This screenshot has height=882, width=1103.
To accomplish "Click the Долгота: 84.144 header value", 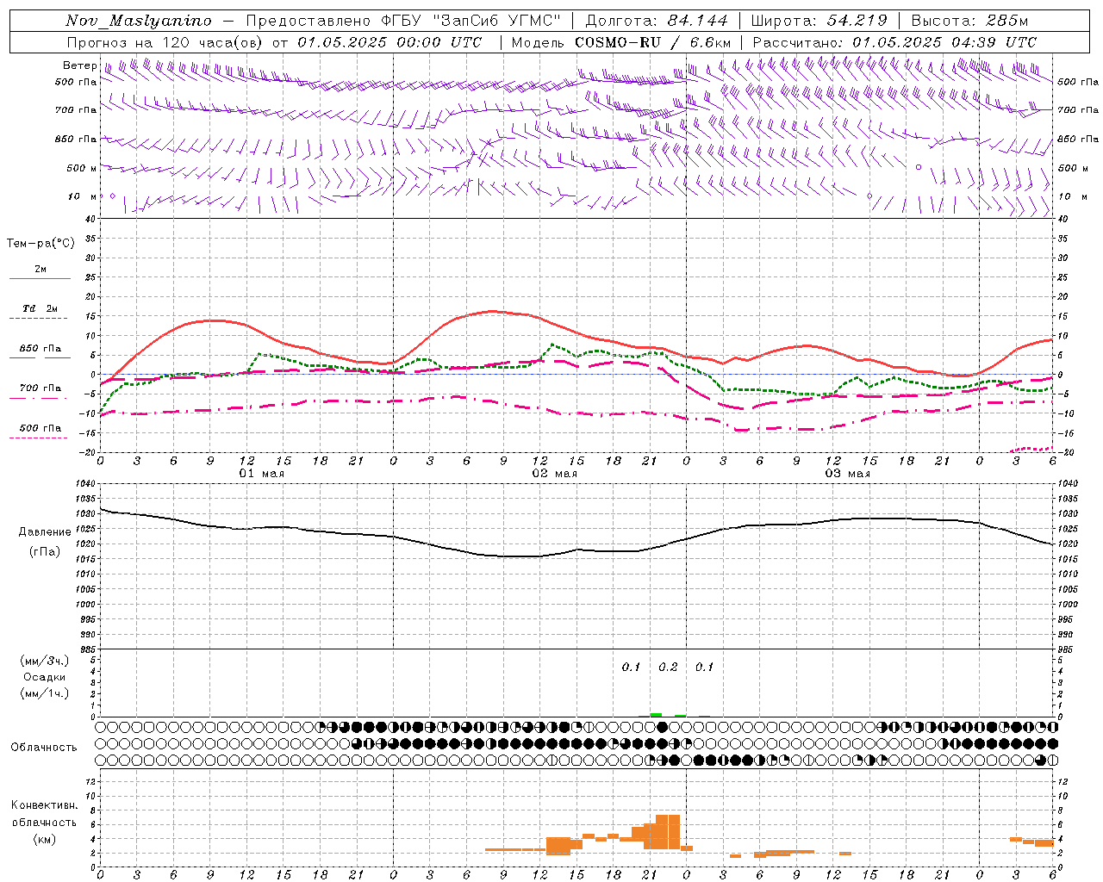I will 656,21.
